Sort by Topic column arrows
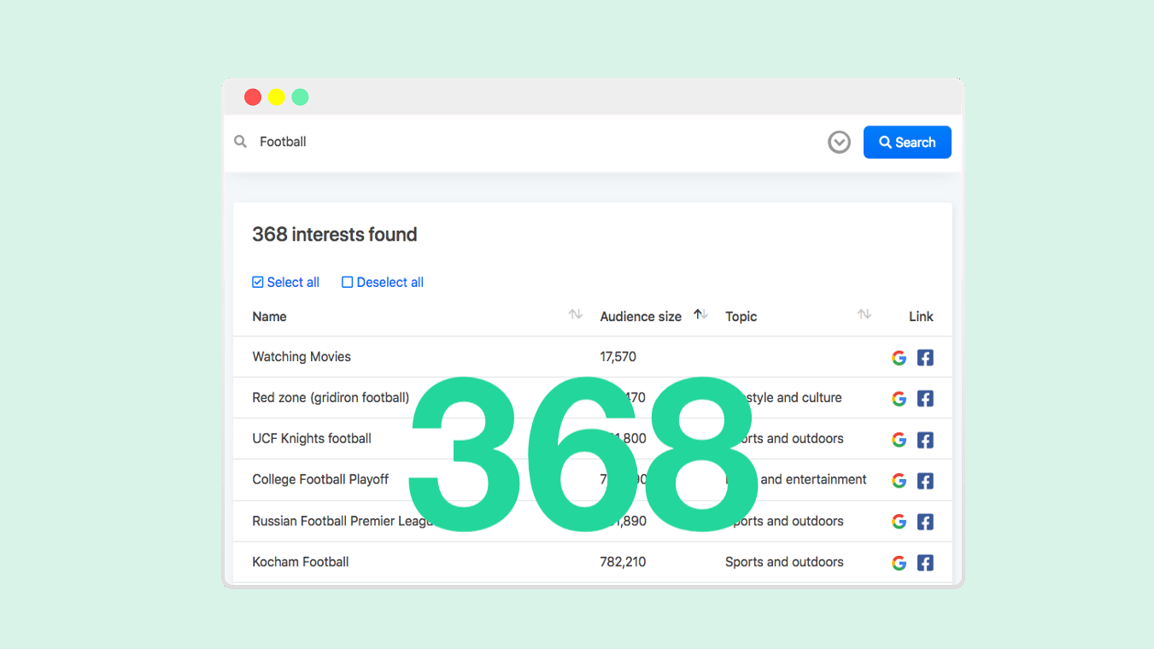This screenshot has height=649, width=1154. pos(864,315)
